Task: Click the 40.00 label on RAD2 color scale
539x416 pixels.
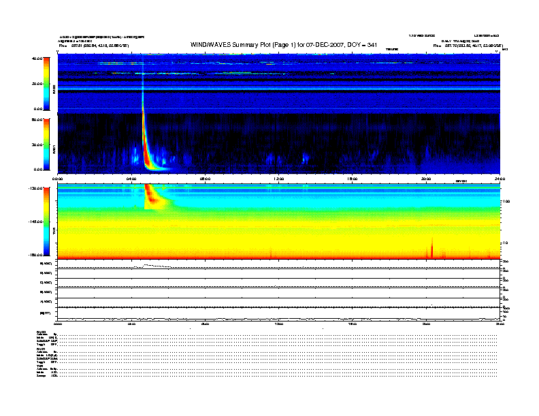Action: (37, 58)
